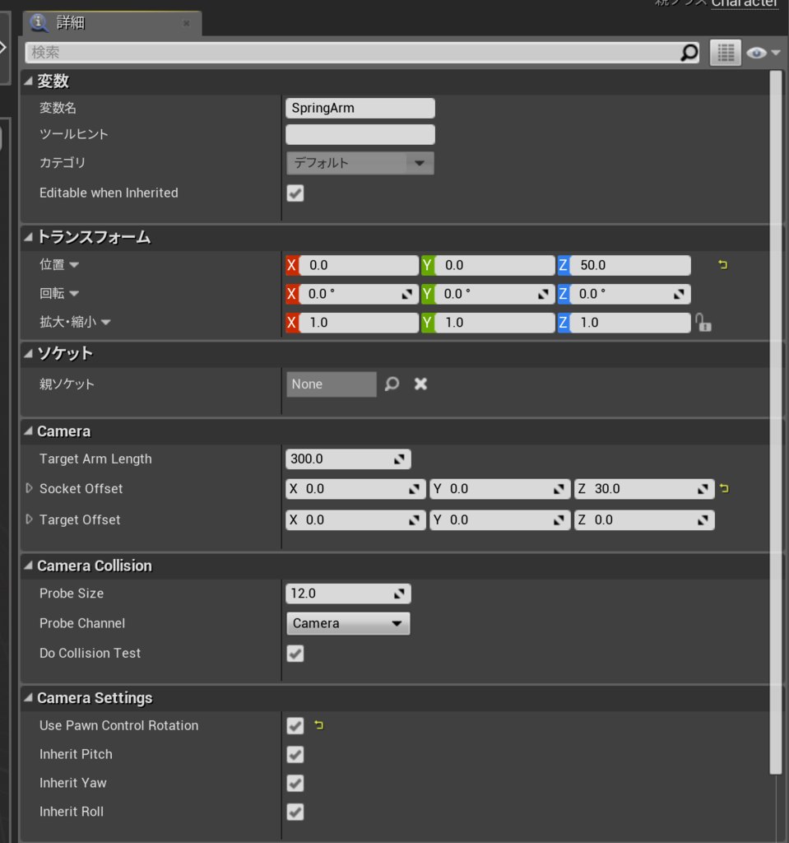Open the eye view options menu

(763, 53)
